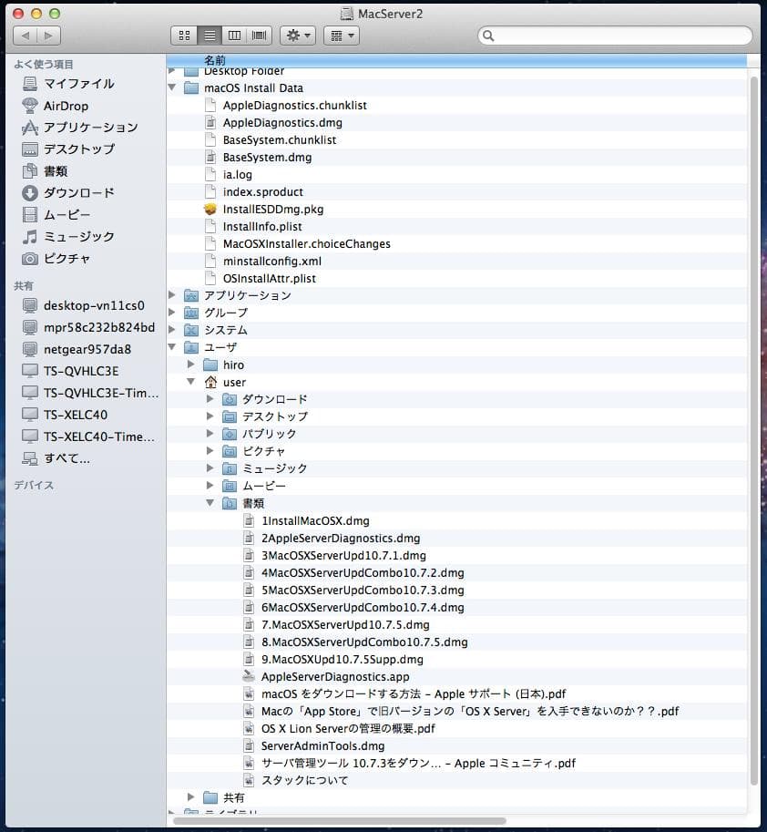Expand the hiro user folder
This screenshot has height=832, width=767.
click(190, 365)
